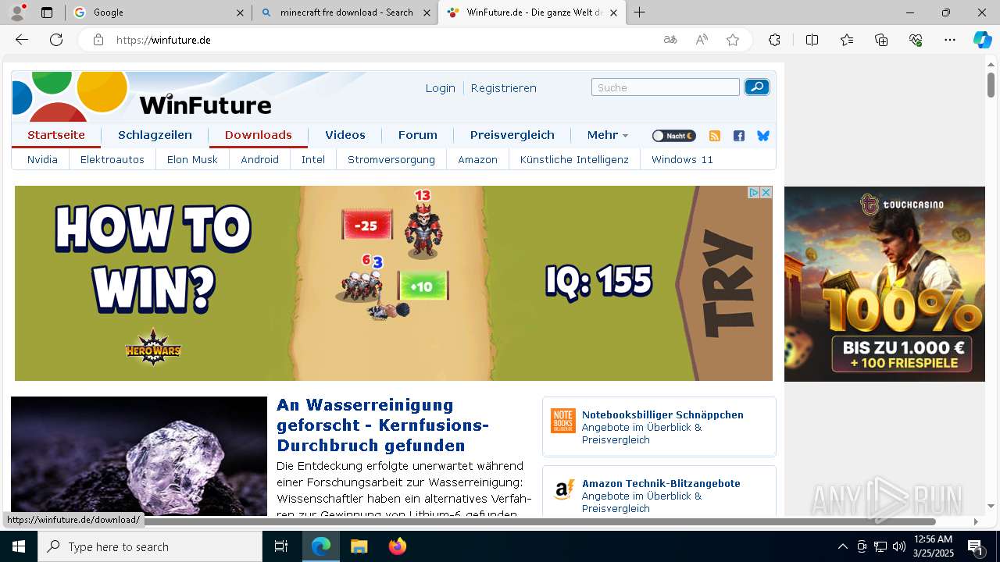Open the Amazon topic link
The width and height of the screenshot is (1000, 562).
477,159
